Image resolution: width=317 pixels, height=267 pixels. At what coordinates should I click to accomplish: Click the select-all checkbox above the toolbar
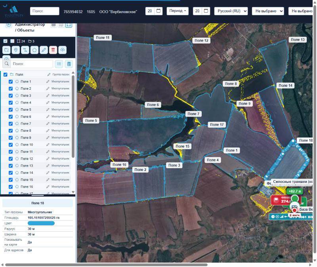click(x=6, y=41)
